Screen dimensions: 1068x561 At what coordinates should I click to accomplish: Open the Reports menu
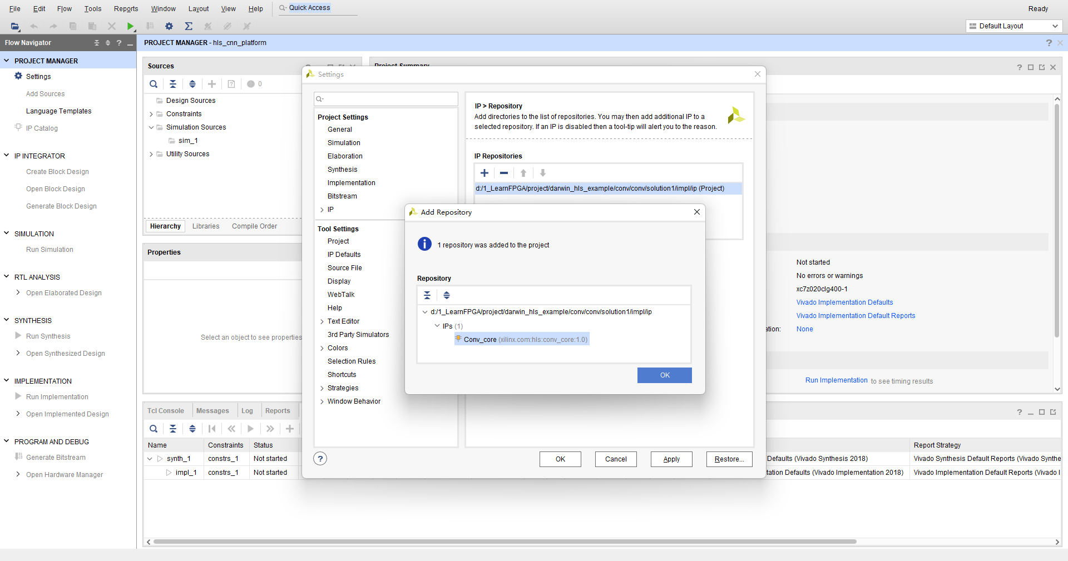[x=126, y=9]
